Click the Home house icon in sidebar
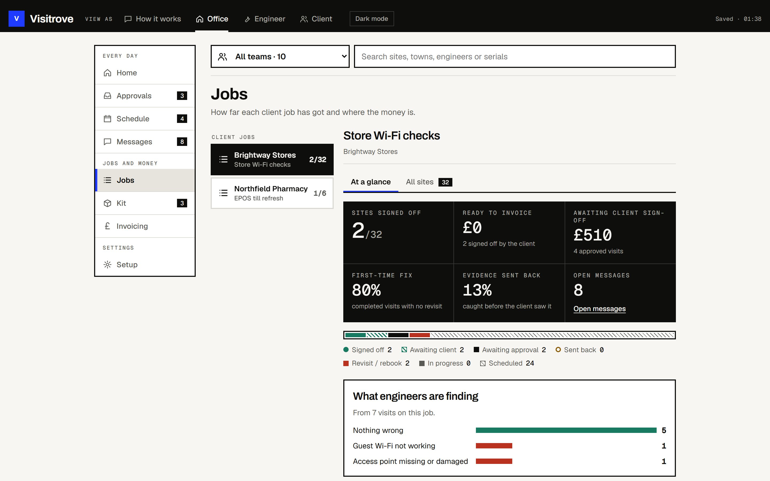 [x=107, y=73]
